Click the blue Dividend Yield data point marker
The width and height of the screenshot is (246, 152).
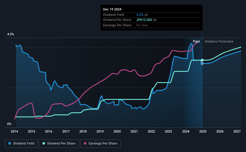(x=202, y=63)
